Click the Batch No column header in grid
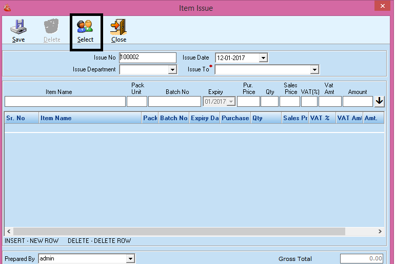 point(173,118)
